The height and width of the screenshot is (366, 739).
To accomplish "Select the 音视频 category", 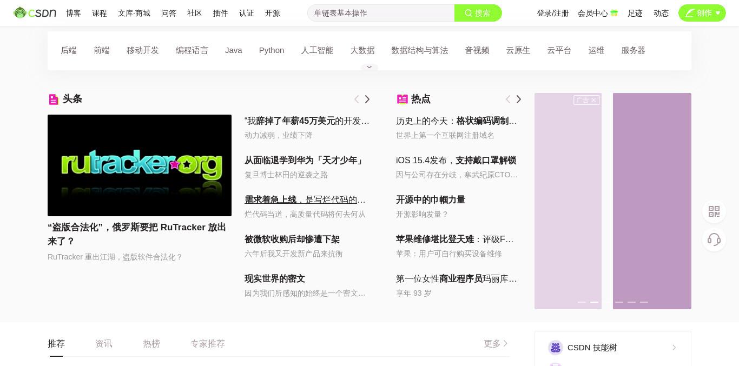I will (477, 50).
